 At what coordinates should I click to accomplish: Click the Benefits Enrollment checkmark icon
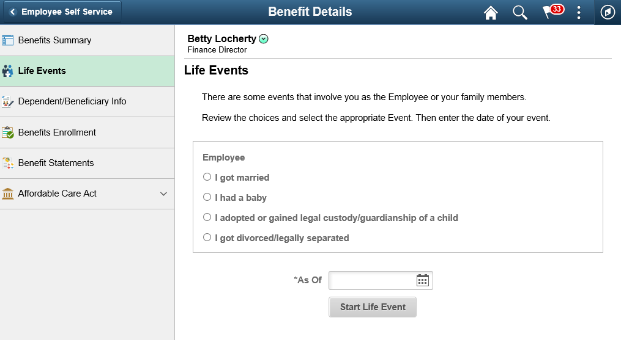click(7, 132)
